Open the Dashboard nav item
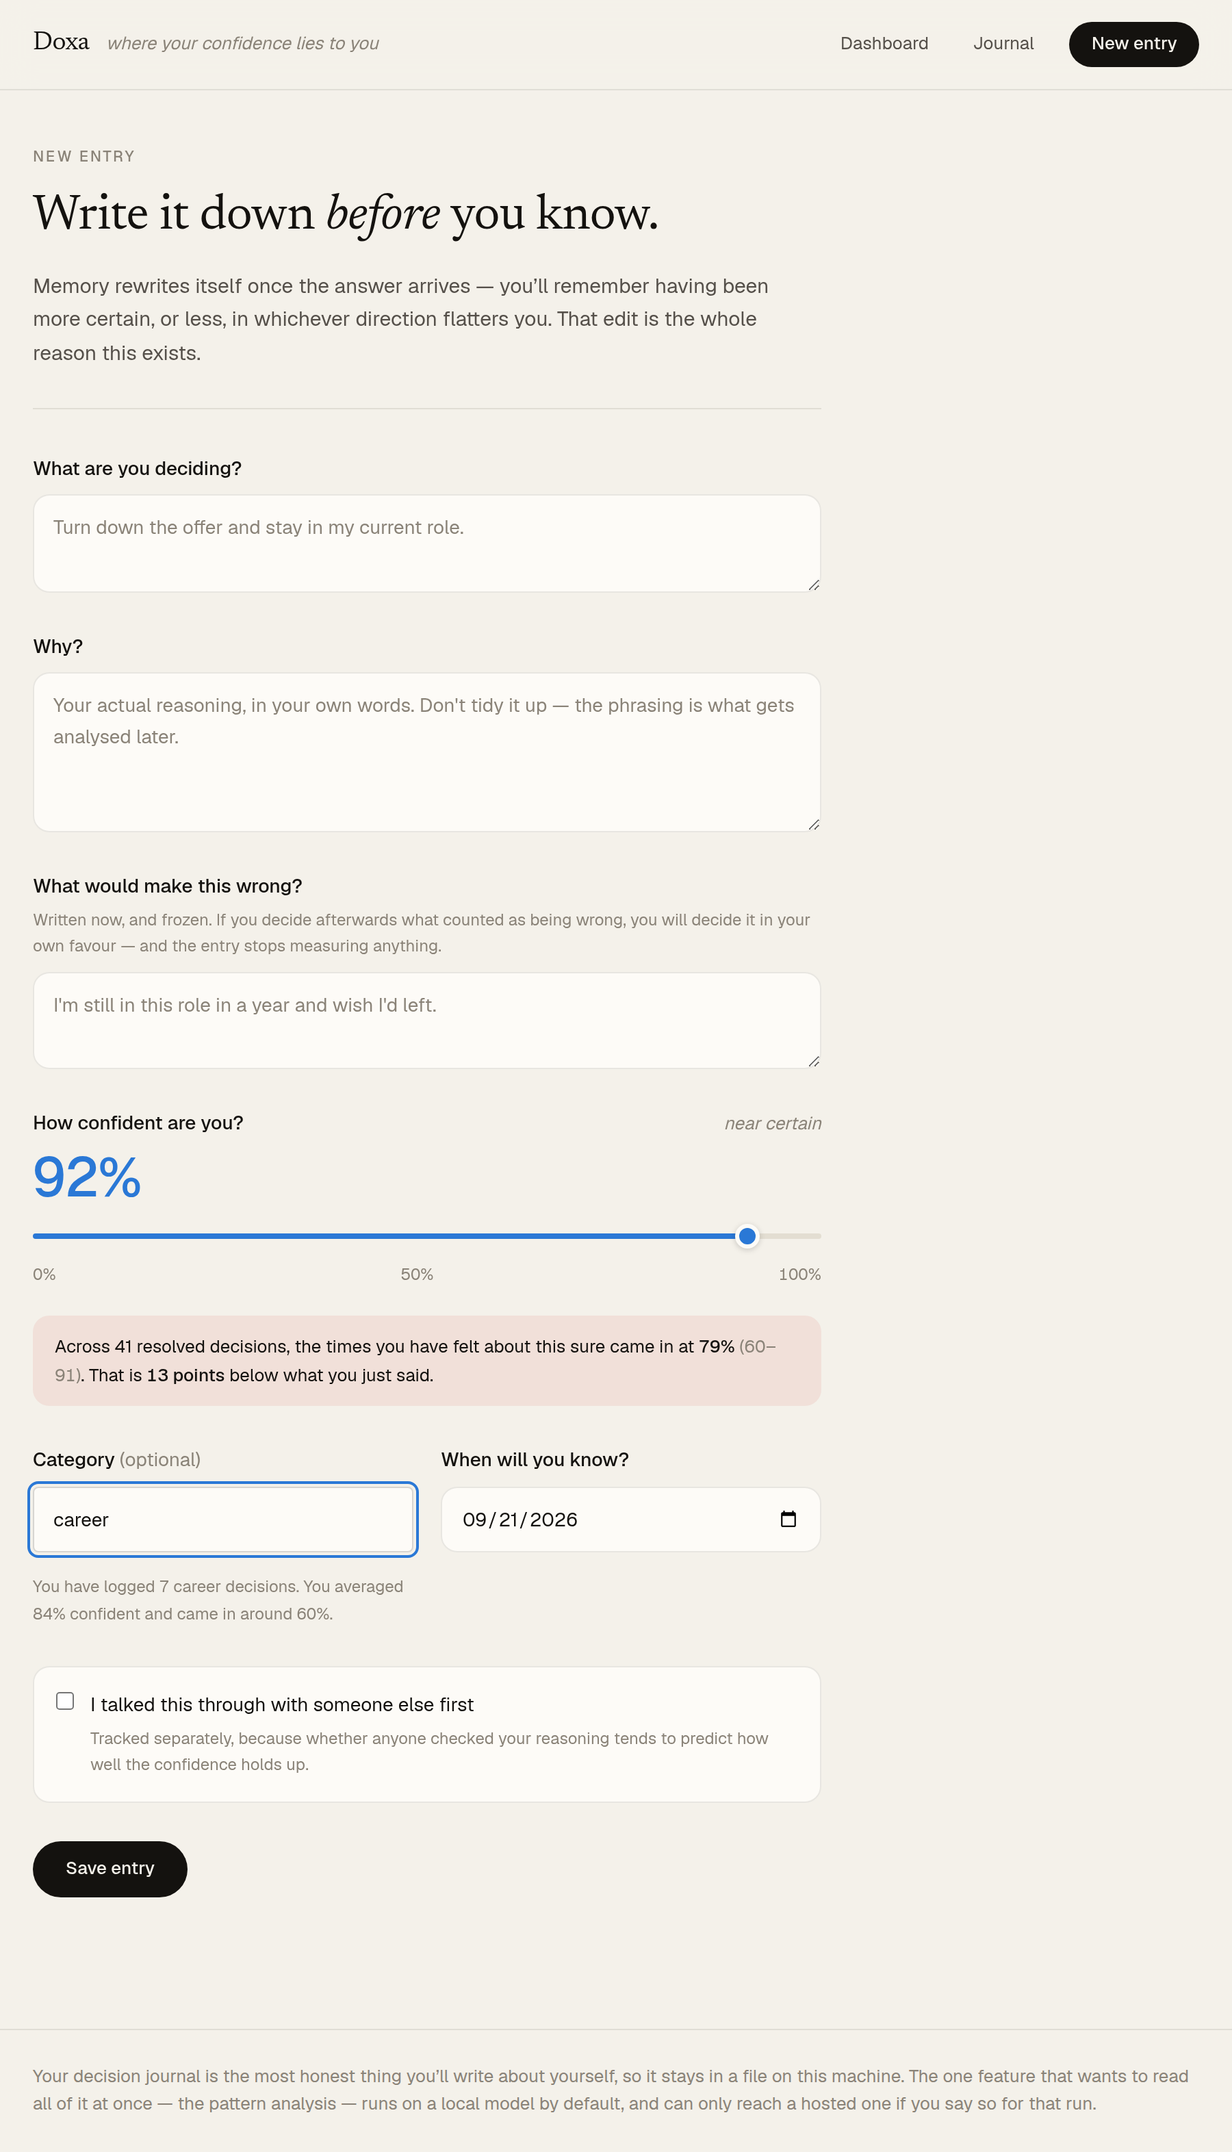 point(884,43)
